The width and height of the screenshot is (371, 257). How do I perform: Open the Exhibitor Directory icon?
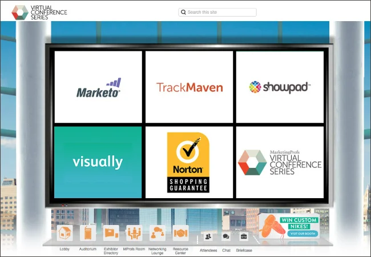[x=111, y=233]
